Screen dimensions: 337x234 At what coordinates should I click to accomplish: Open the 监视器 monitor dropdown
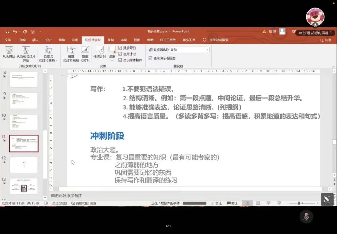click(x=207, y=50)
